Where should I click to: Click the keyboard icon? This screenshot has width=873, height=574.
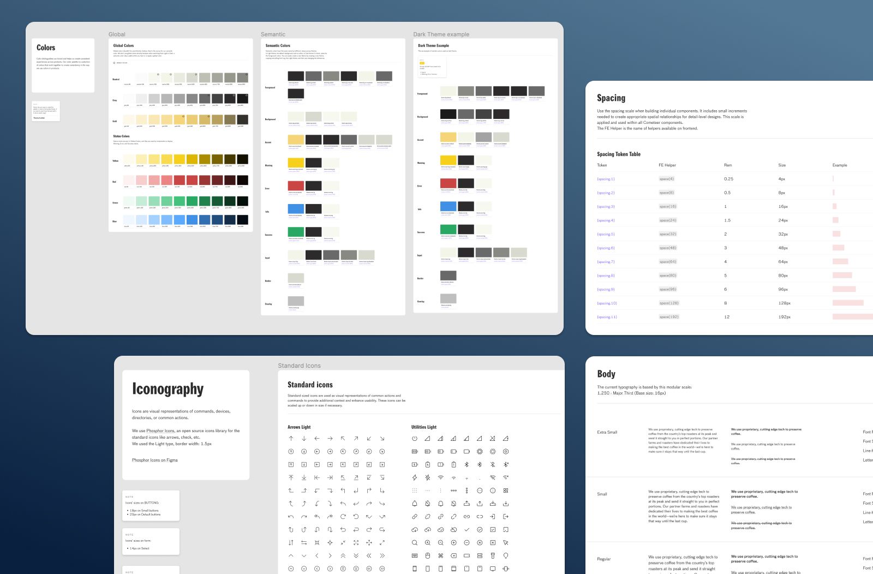click(x=415, y=555)
